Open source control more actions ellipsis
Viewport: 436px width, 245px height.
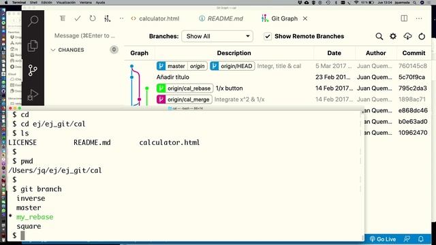point(121,18)
